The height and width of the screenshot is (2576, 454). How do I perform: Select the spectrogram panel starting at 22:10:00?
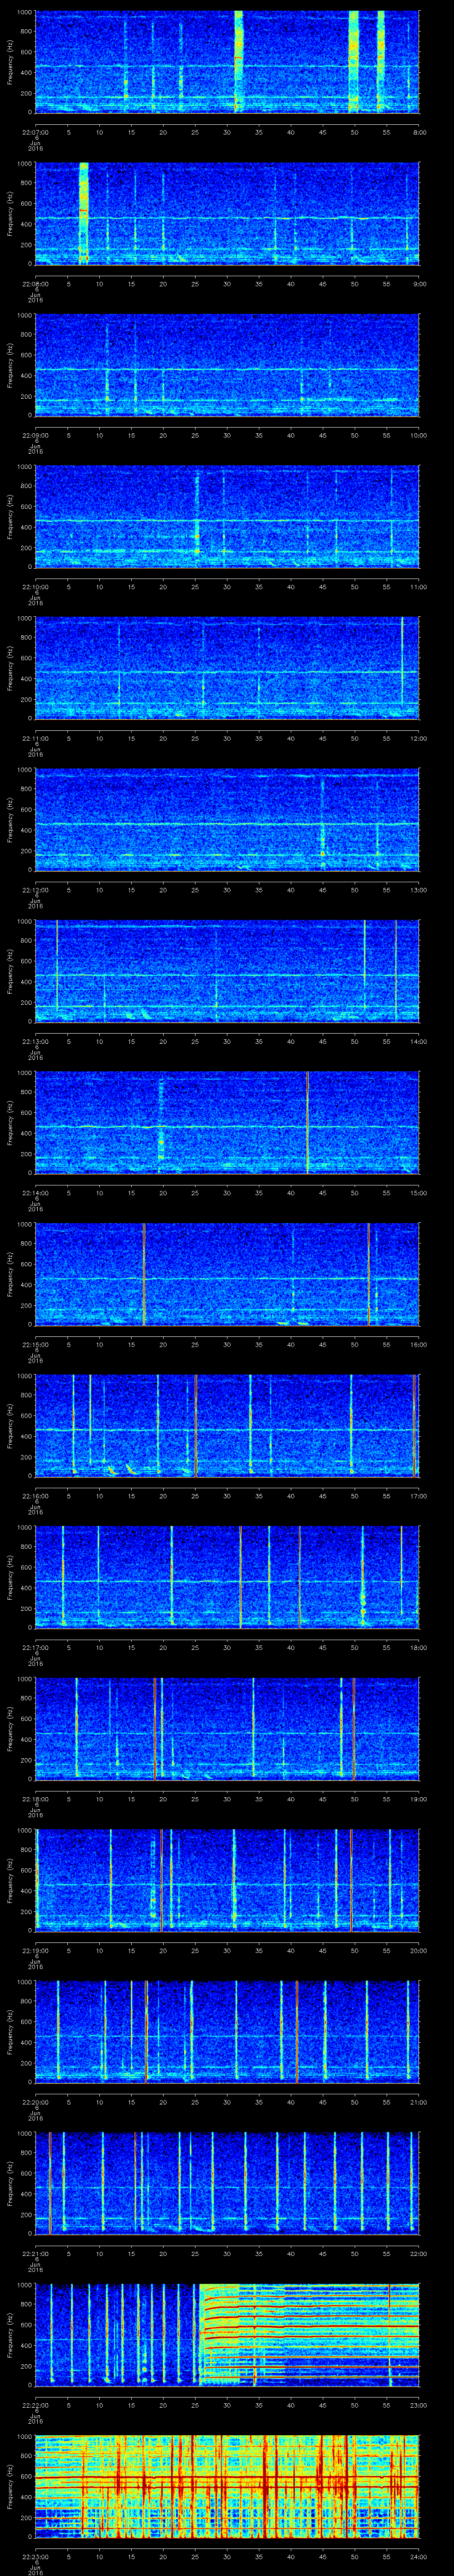(227, 517)
